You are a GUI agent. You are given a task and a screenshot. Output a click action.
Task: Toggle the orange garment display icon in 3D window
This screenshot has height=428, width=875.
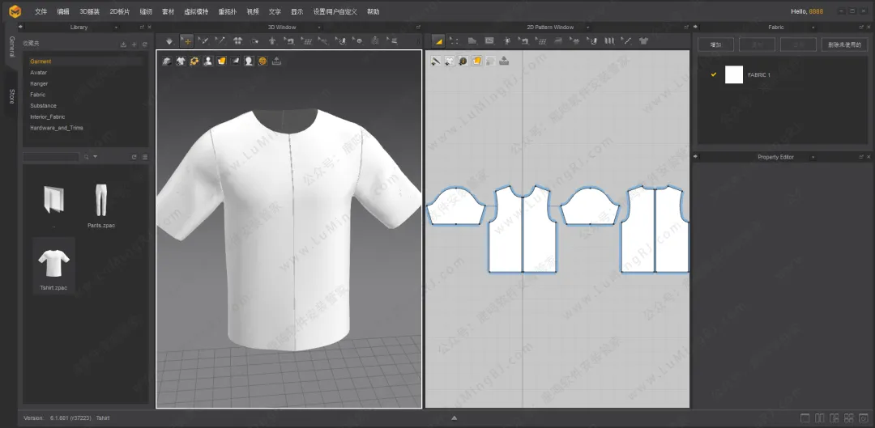click(x=222, y=61)
